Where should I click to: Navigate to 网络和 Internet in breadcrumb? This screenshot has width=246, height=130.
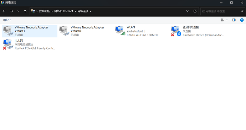click(x=63, y=11)
